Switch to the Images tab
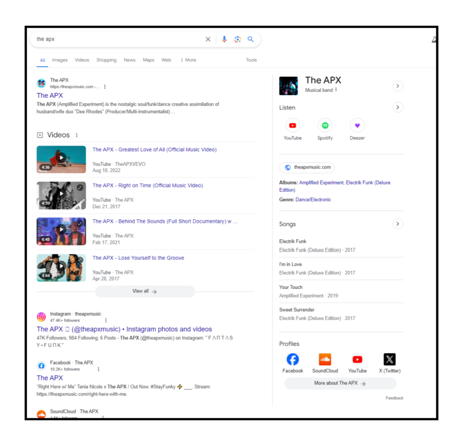This screenshot has height=446, width=463. point(60,60)
